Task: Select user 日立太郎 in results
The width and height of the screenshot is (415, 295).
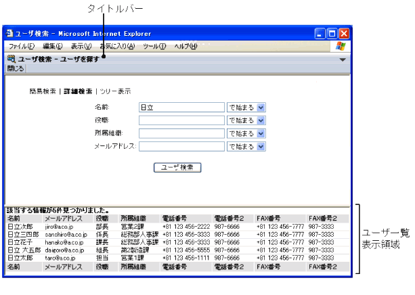Action: point(20,258)
